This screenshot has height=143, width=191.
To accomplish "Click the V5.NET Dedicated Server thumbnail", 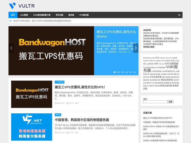I will click(x=32, y=127).
